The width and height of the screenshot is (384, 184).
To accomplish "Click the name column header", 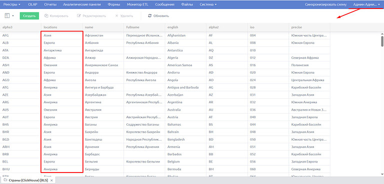I will click(x=103, y=27).
